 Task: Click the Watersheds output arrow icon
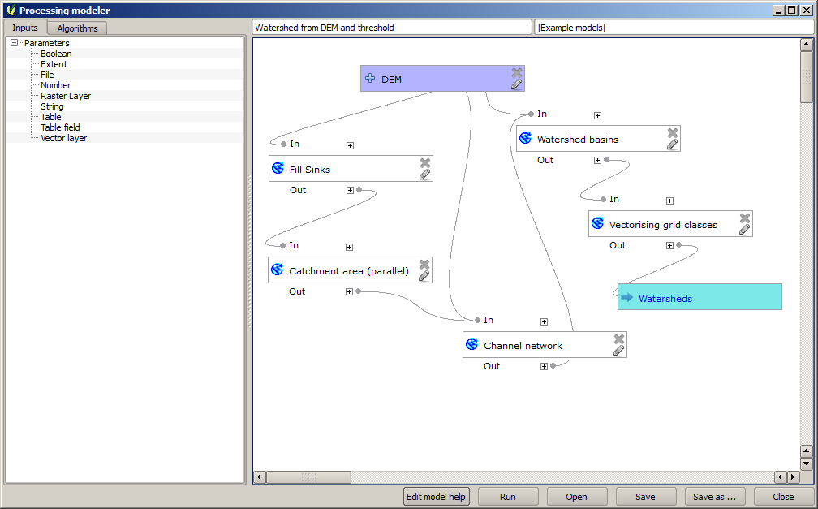click(x=626, y=298)
